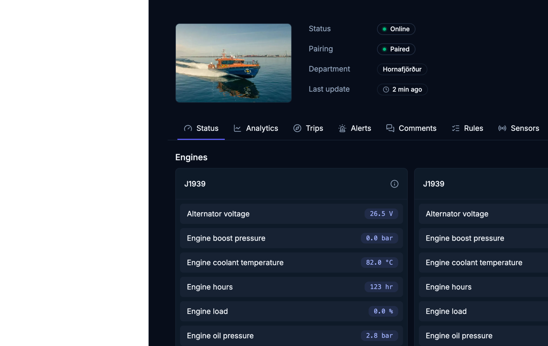Click the Engine hours row
Viewport: 548px width, 346px height.
tap(291, 287)
